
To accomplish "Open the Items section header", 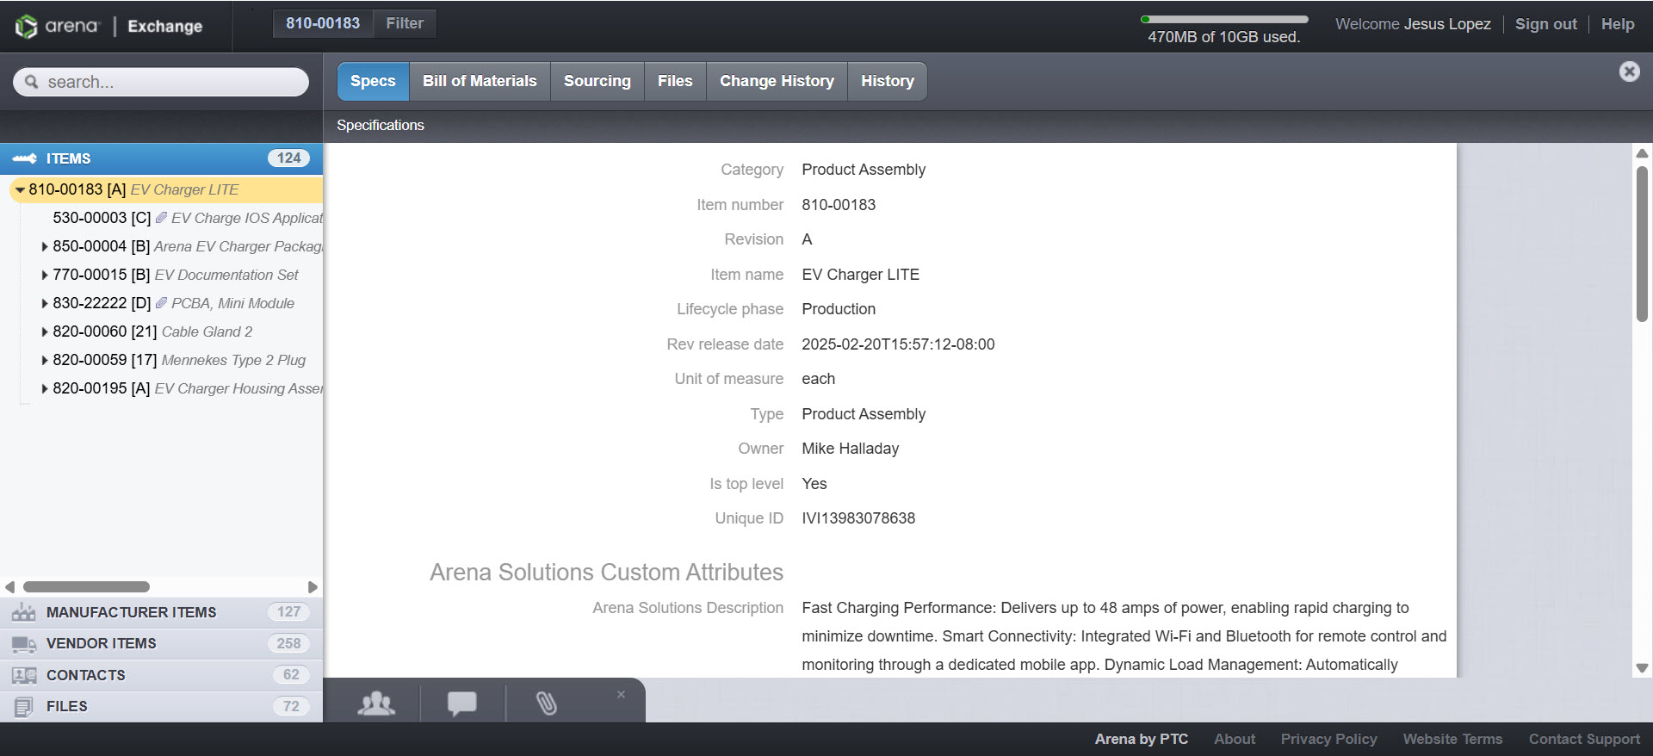I will pyautogui.click(x=161, y=158).
